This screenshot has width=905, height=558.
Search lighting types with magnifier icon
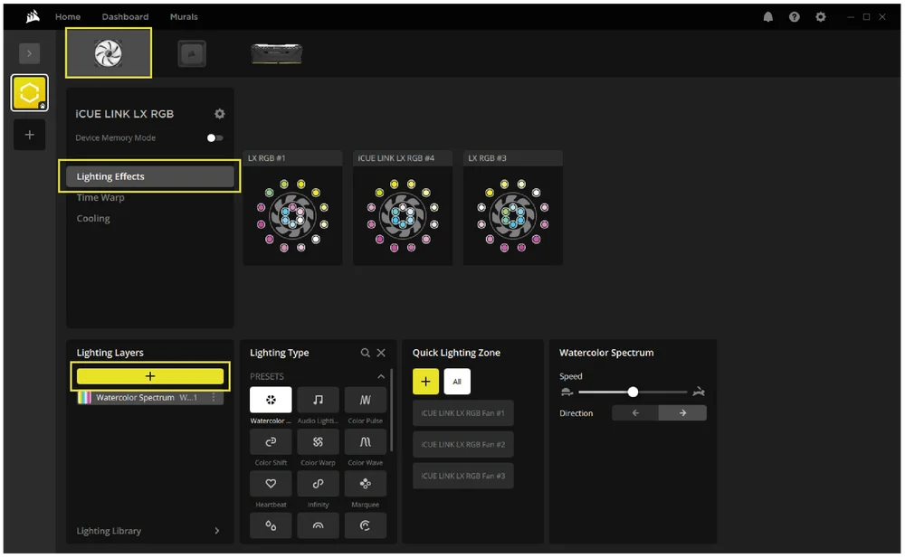[366, 353]
